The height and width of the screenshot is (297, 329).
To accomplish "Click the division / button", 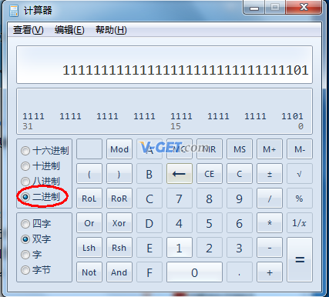I will click(x=270, y=199).
